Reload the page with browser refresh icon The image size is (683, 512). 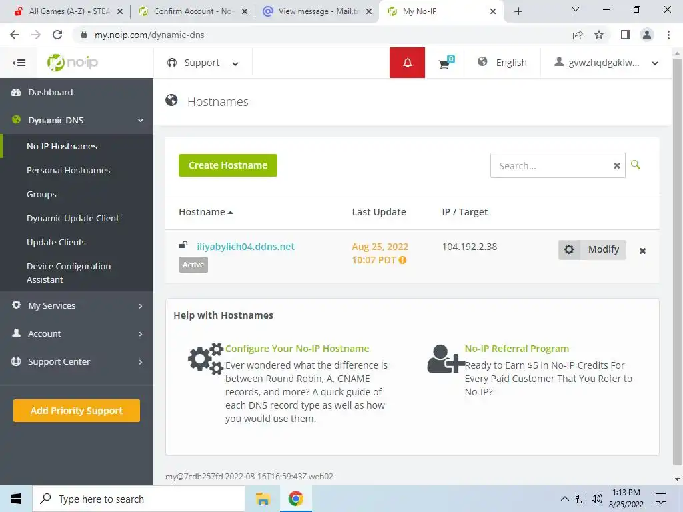point(57,35)
